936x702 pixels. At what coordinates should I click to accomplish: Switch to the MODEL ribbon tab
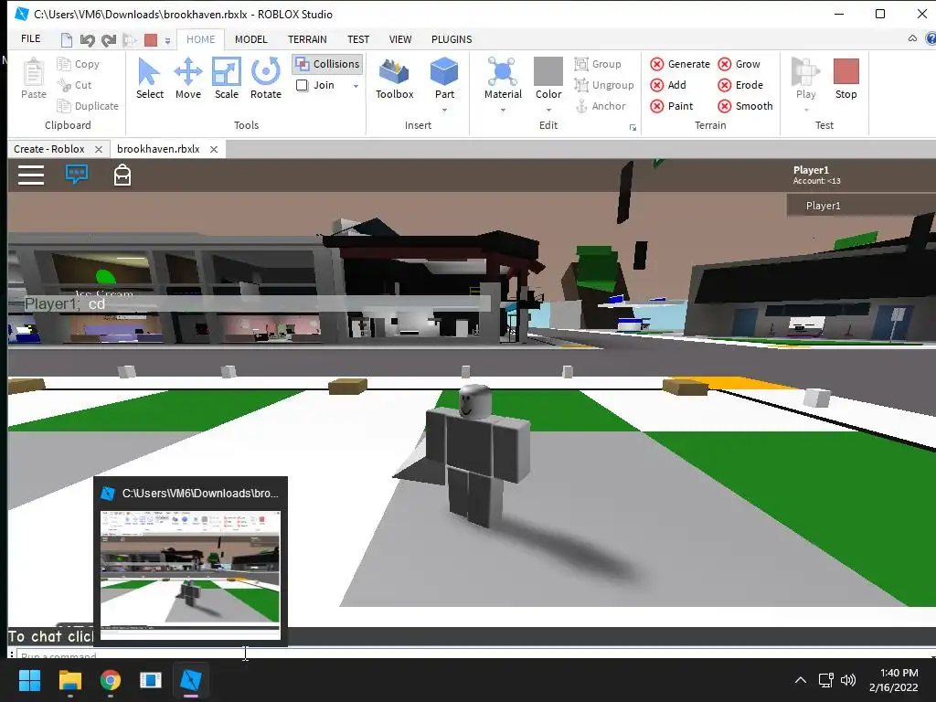click(x=250, y=39)
